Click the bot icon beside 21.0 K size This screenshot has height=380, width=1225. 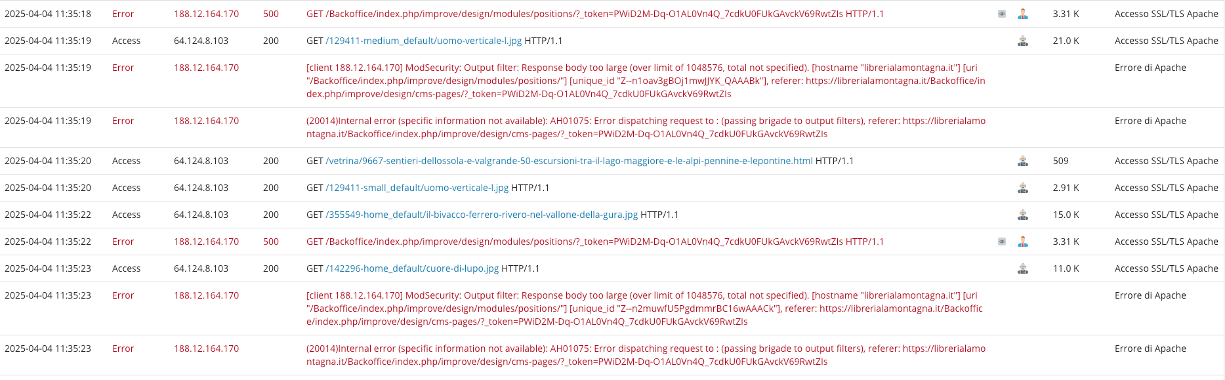tap(1023, 41)
